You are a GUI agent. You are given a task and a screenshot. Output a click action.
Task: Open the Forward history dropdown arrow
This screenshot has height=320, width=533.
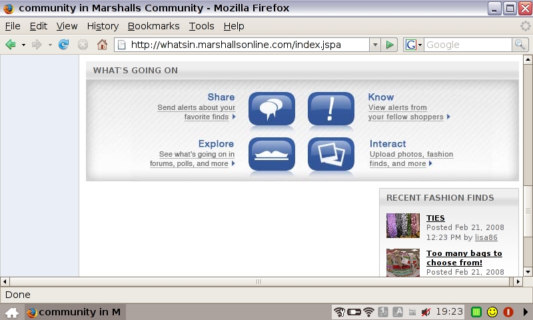[50, 45]
